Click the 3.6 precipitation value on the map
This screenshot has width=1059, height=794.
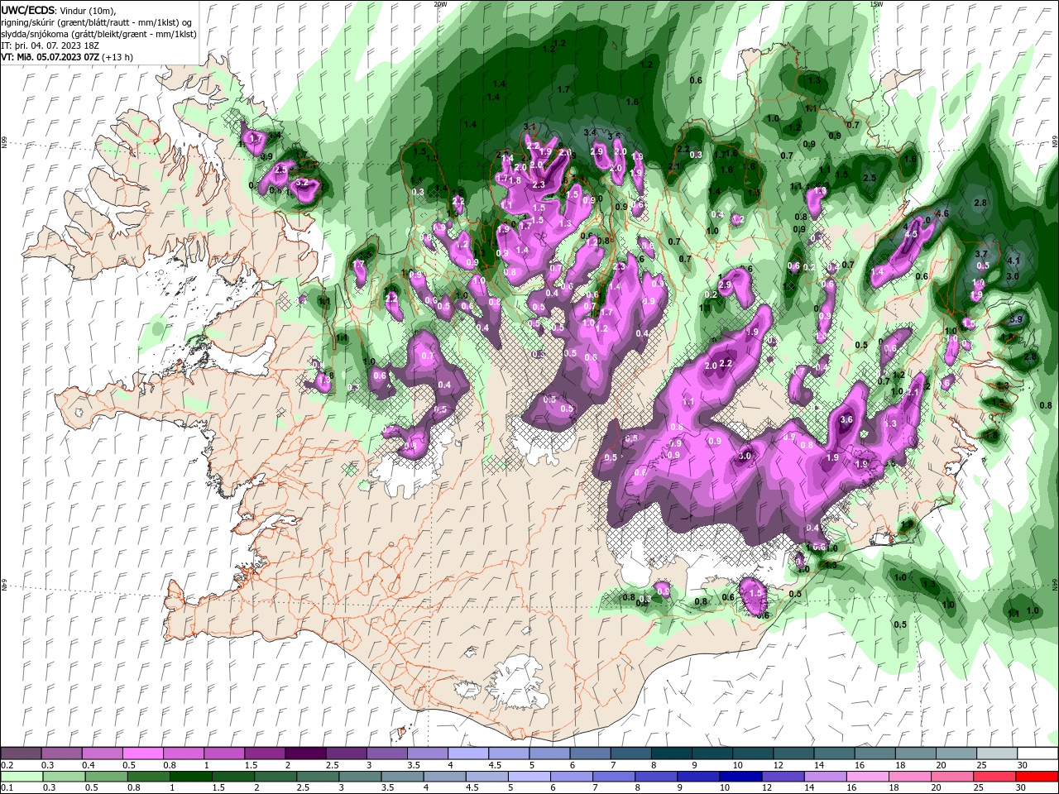click(x=846, y=419)
